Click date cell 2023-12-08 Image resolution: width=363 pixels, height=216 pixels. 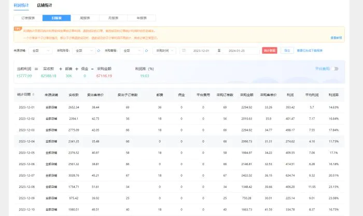[26, 187]
